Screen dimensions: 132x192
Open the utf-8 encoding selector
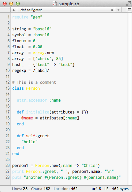click(x=96, y=189)
